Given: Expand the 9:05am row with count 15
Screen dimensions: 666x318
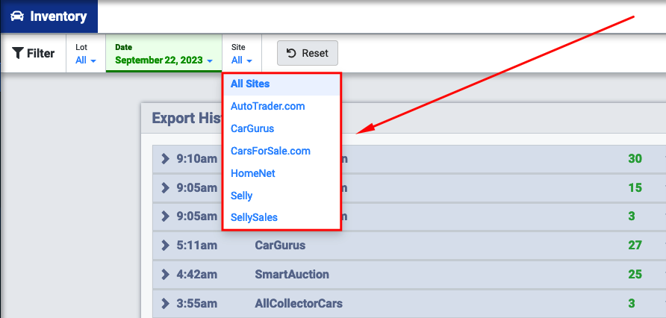Looking at the screenshot, I should [x=165, y=187].
